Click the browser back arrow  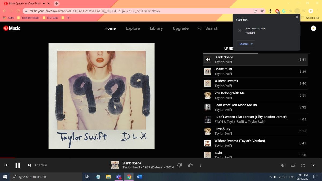click(5, 11)
